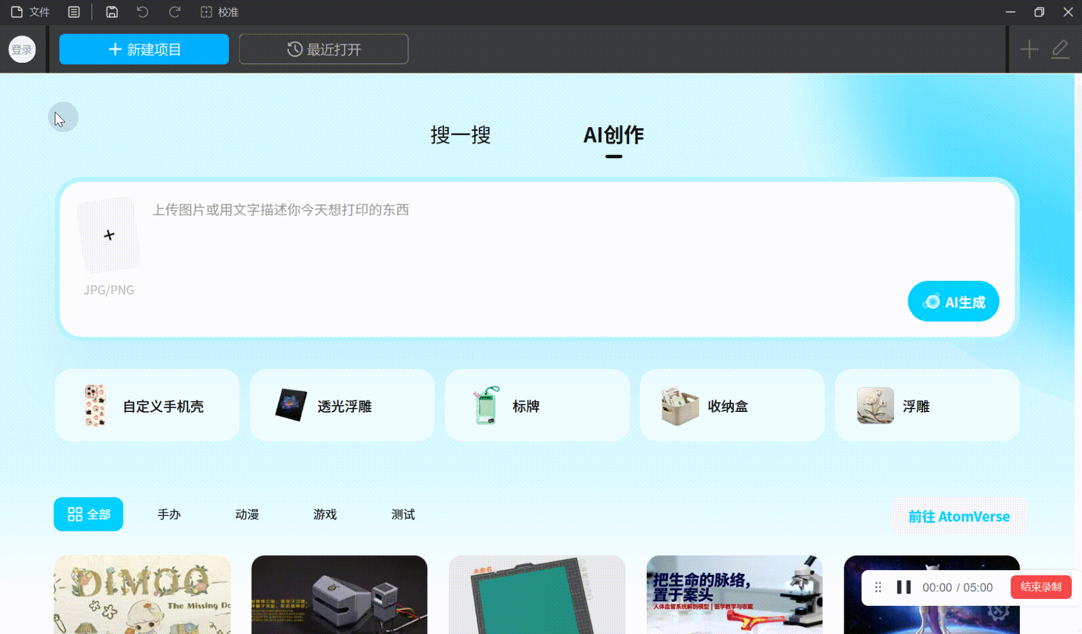Click the phone case icon
The width and height of the screenshot is (1082, 634).
pos(95,406)
